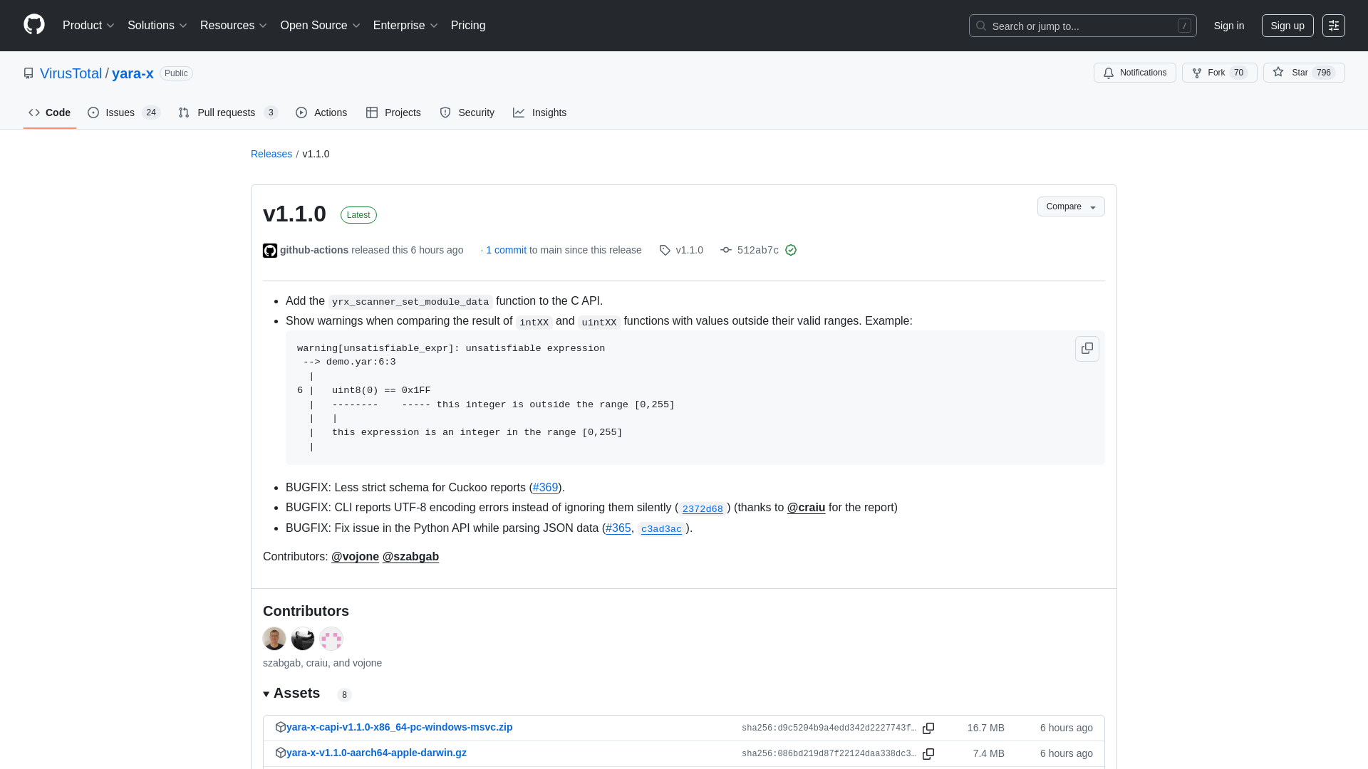Switch to the Security tab
Screen dimensions: 1368x769
pos(467,113)
